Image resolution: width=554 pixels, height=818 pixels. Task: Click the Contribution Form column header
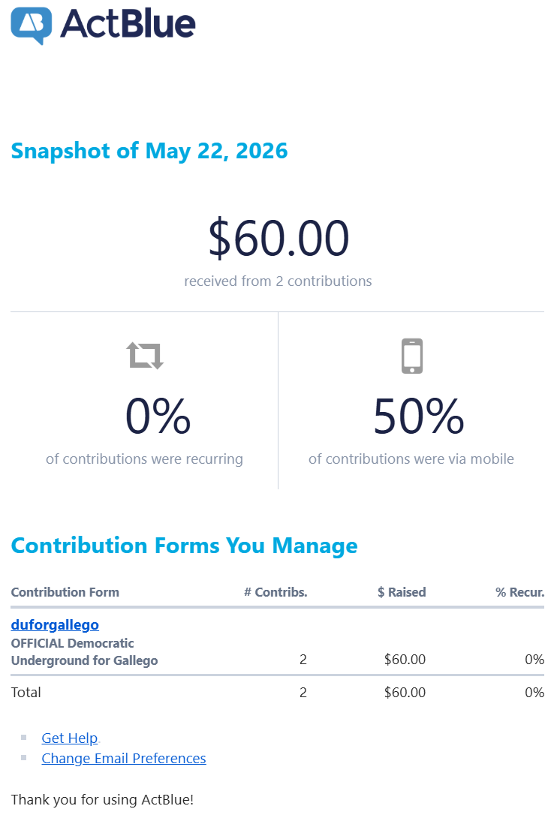point(65,592)
